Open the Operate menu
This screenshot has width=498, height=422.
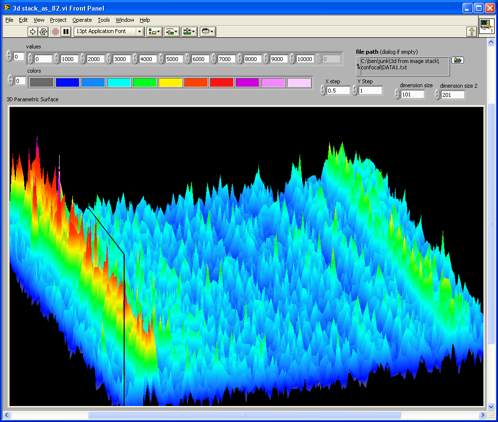[x=82, y=20]
